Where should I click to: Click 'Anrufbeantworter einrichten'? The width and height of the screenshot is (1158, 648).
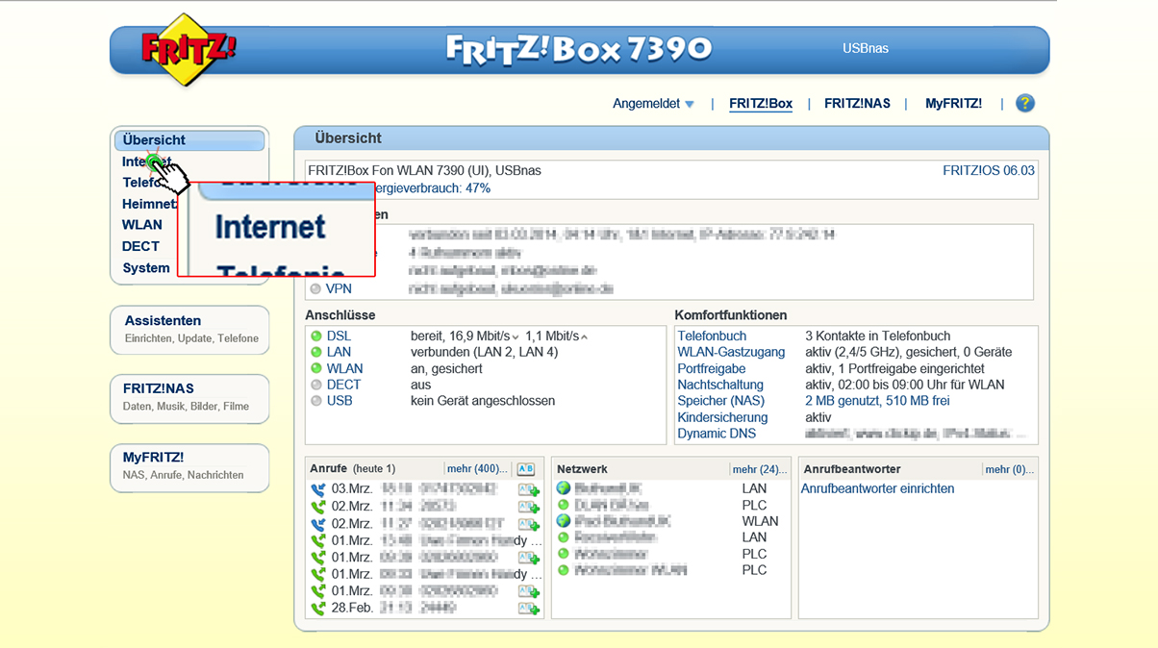click(878, 488)
